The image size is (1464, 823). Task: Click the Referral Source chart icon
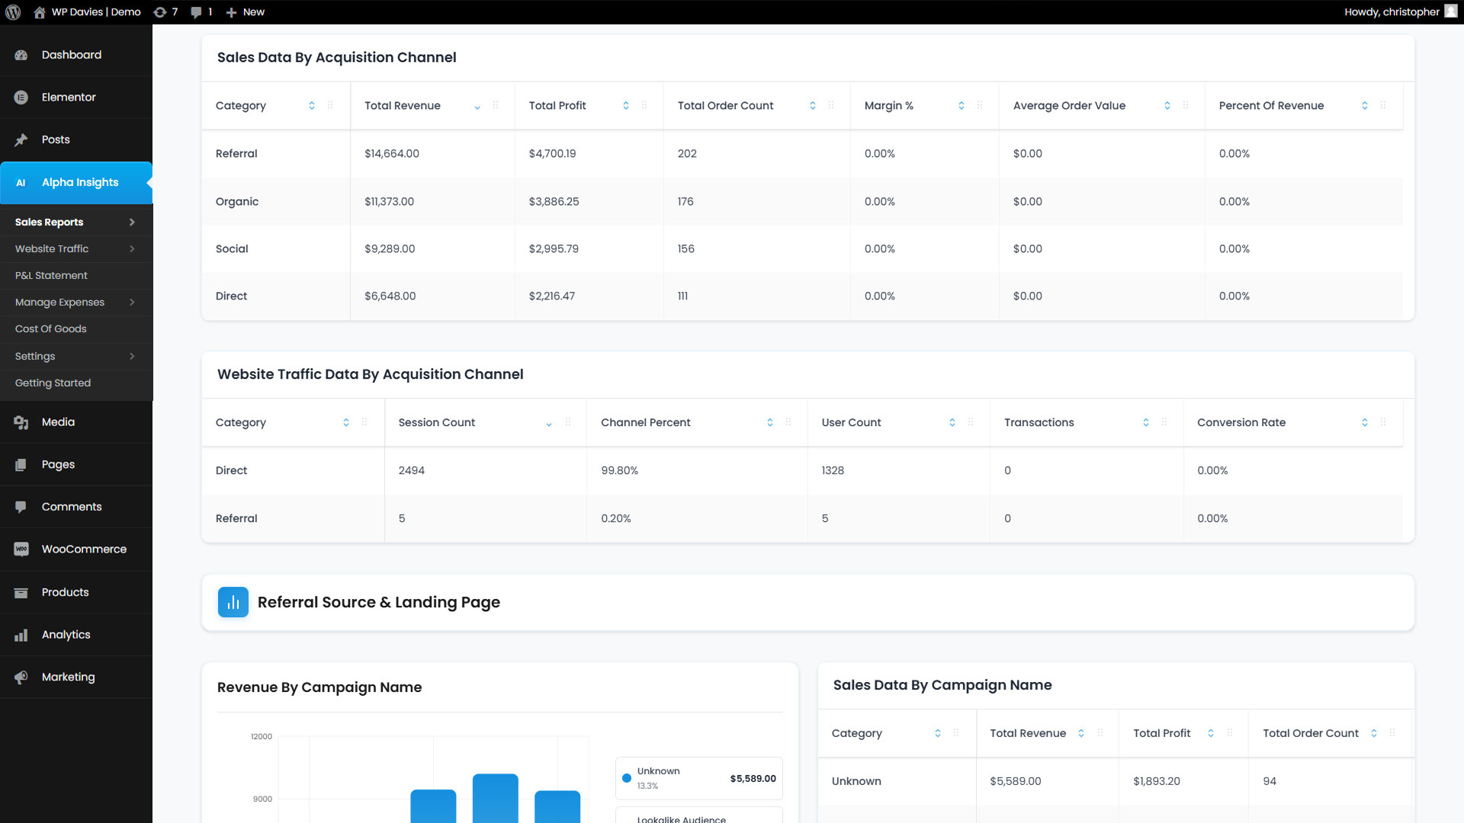pyautogui.click(x=233, y=602)
